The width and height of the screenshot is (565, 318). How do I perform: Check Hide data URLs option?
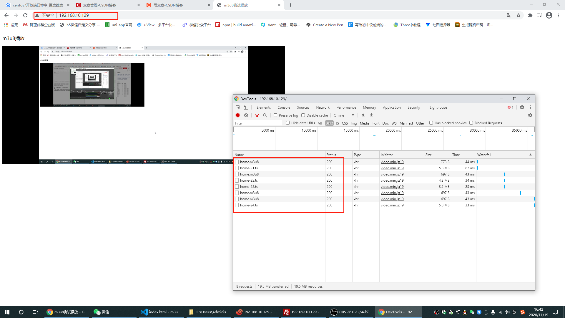288,123
